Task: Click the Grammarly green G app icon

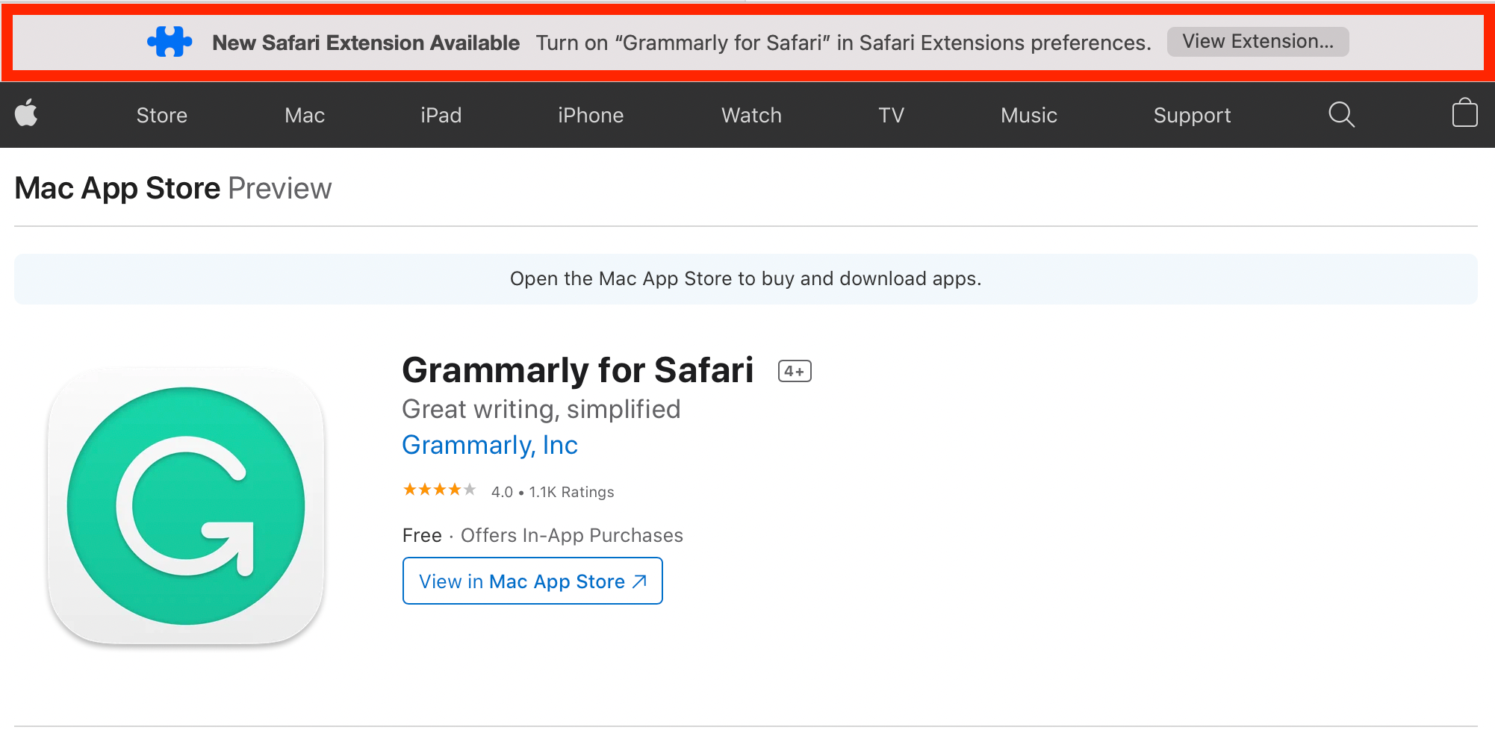Action: pyautogui.click(x=186, y=506)
